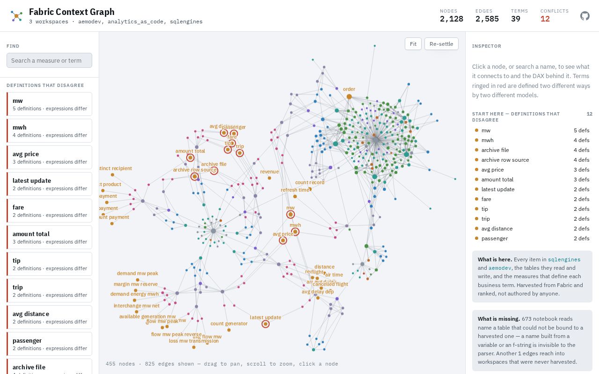Screen dimensions: 599x374
Task: Select 'amount total' in the inspector list
Action: [x=532, y=180]
